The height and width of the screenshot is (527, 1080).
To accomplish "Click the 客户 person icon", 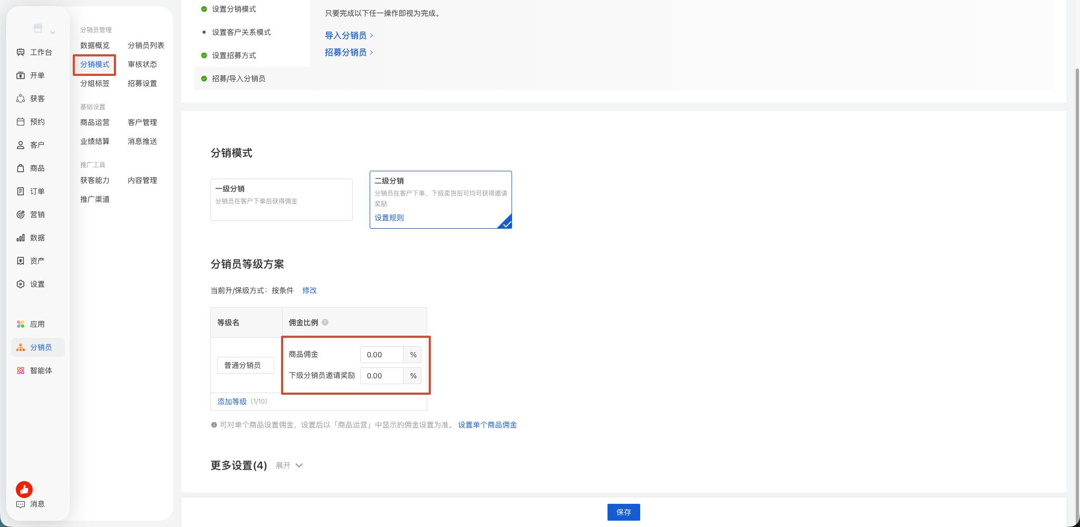I will click(21, 145).
